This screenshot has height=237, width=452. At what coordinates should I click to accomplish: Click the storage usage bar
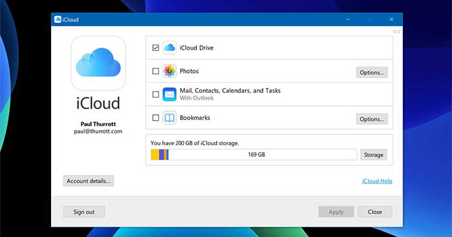point(254,154)
